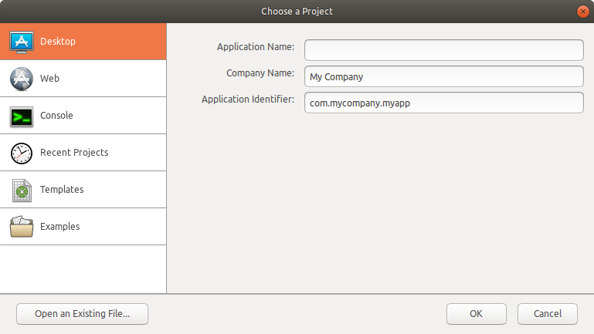Click the Templates document icon
This screenshot has width=594, height=334.
tap(22, 191)
